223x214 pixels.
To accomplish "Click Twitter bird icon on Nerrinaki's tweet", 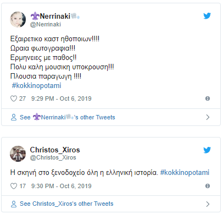I will (x=207, y=16).
